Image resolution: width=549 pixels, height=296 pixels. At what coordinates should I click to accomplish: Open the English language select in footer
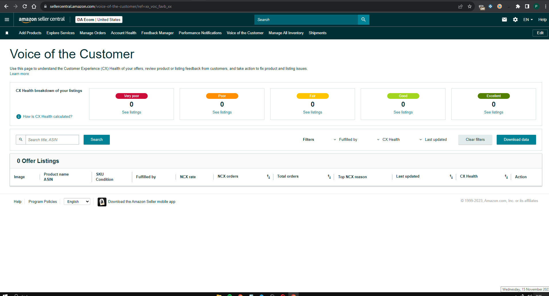click(x=77, y=201)
